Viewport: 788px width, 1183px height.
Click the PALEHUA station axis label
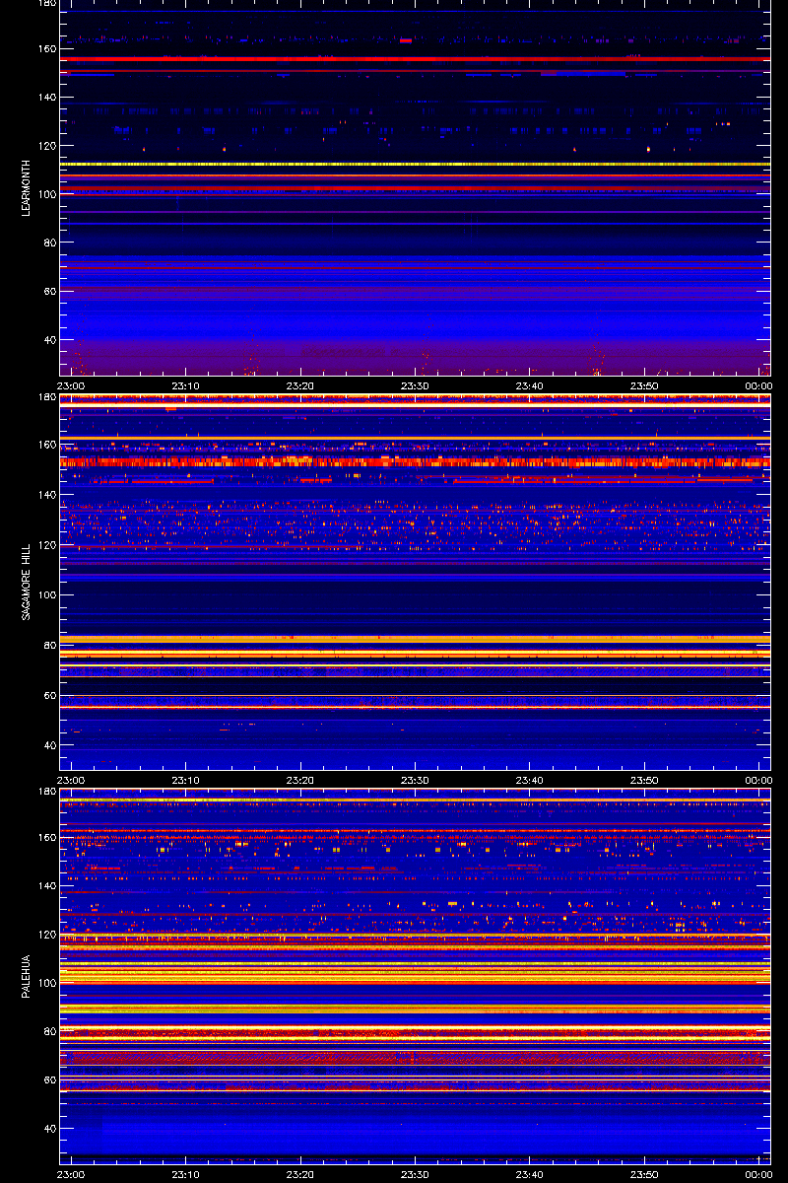coord(26,977)
